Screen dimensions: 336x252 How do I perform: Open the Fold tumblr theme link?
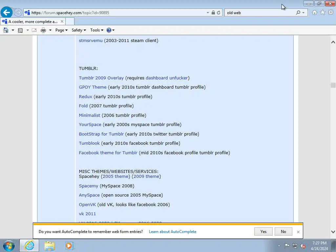tap(83, 106)
